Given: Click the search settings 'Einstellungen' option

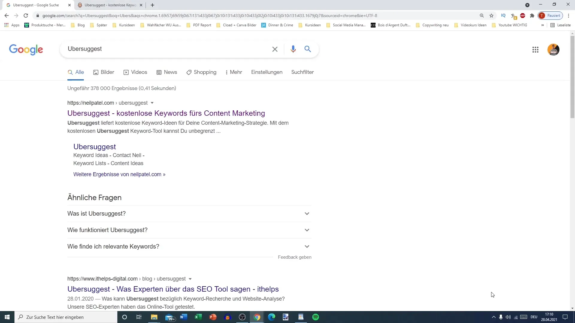Looking at the screenshot, I should tap(267, 72).
